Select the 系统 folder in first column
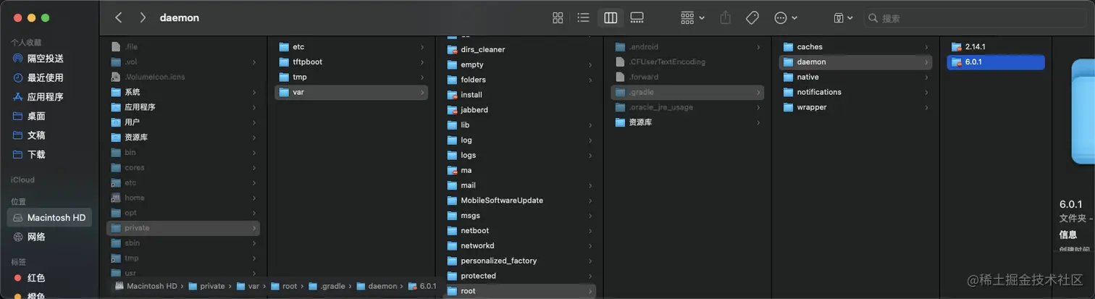The height and width of the screenshot is (299, 1095). pyautogui.click(x=183, y=92)
